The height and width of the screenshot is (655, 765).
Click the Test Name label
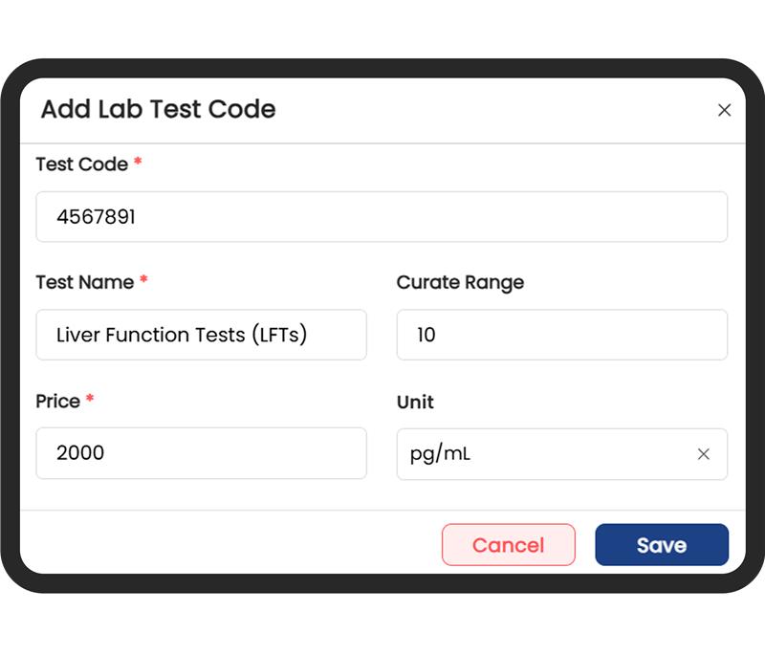(x=85, y=282)
